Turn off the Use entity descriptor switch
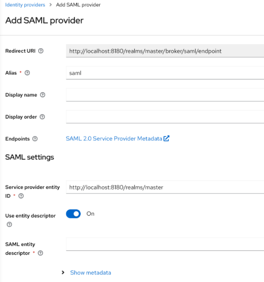Viewport: 264px width, 282px height. (x=73, y=214)
